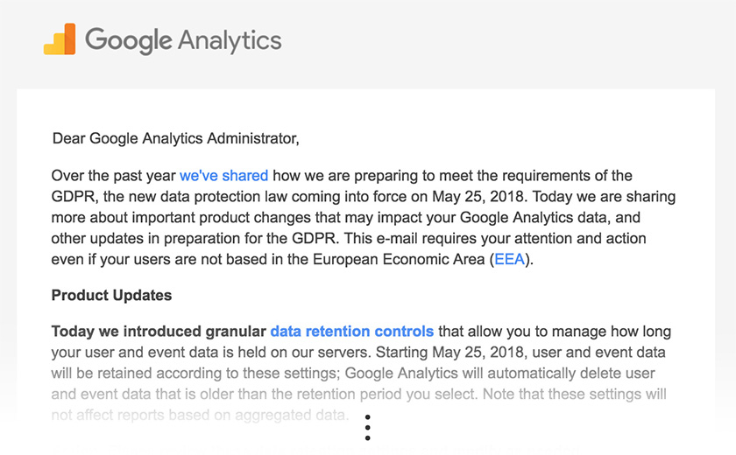
Task: Click the Dear Google Analytics Administrator greeting
Action: point(175,138)
